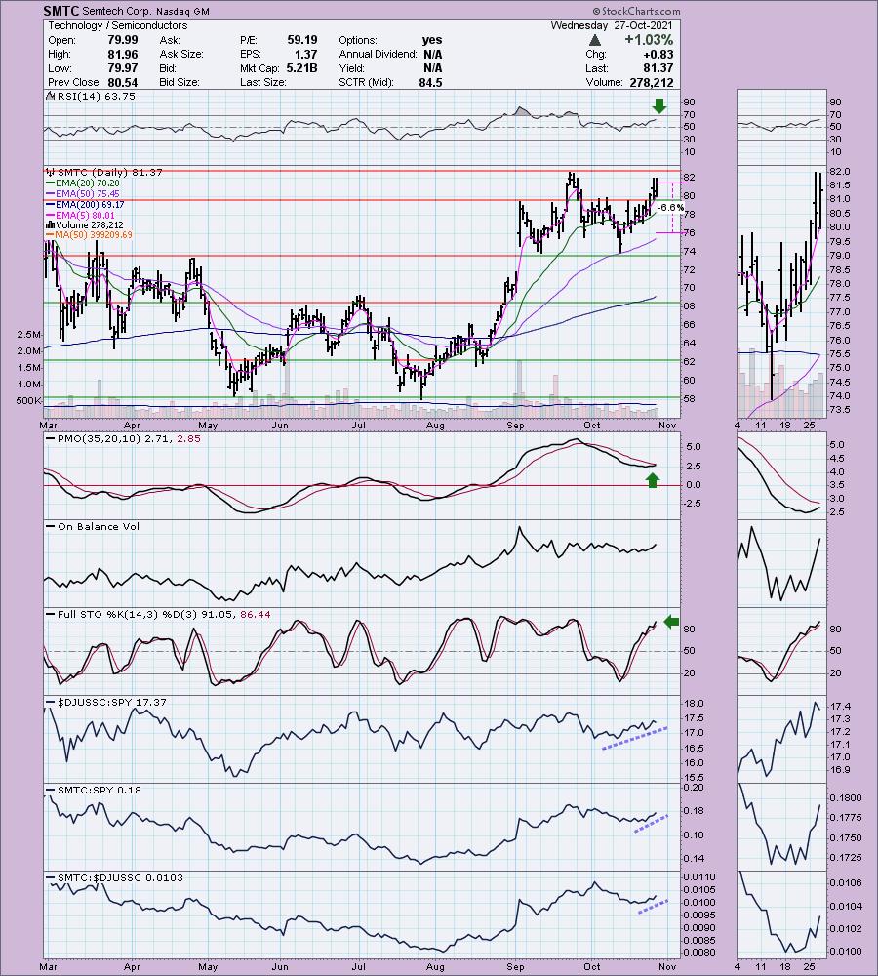Click the SMTC (Daily) 81.37 chart label
878x976 pixels.
109,172
